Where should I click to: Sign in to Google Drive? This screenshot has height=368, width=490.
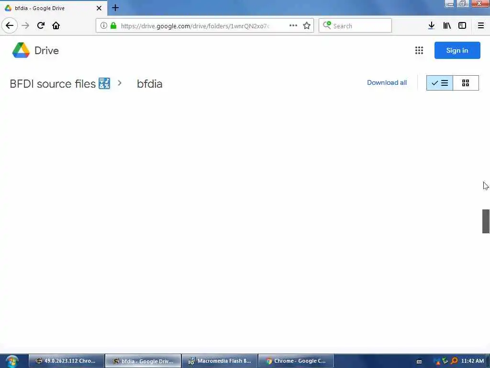click(x=457, y=50)
